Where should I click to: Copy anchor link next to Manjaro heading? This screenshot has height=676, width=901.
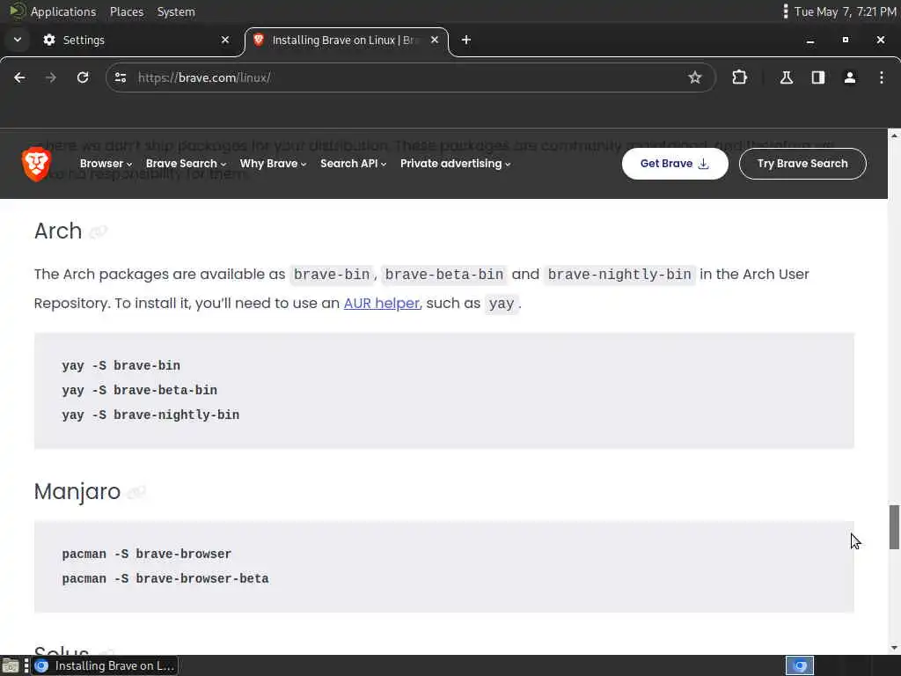pyautogui.click(x=136, y=492)
